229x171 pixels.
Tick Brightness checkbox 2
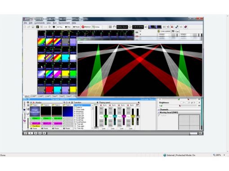coord(187,103)
